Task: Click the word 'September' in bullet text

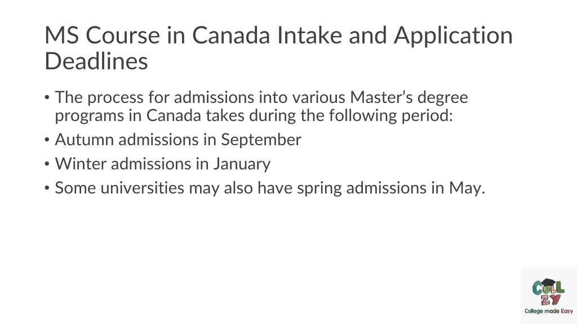Action: (x=261, y=140)
